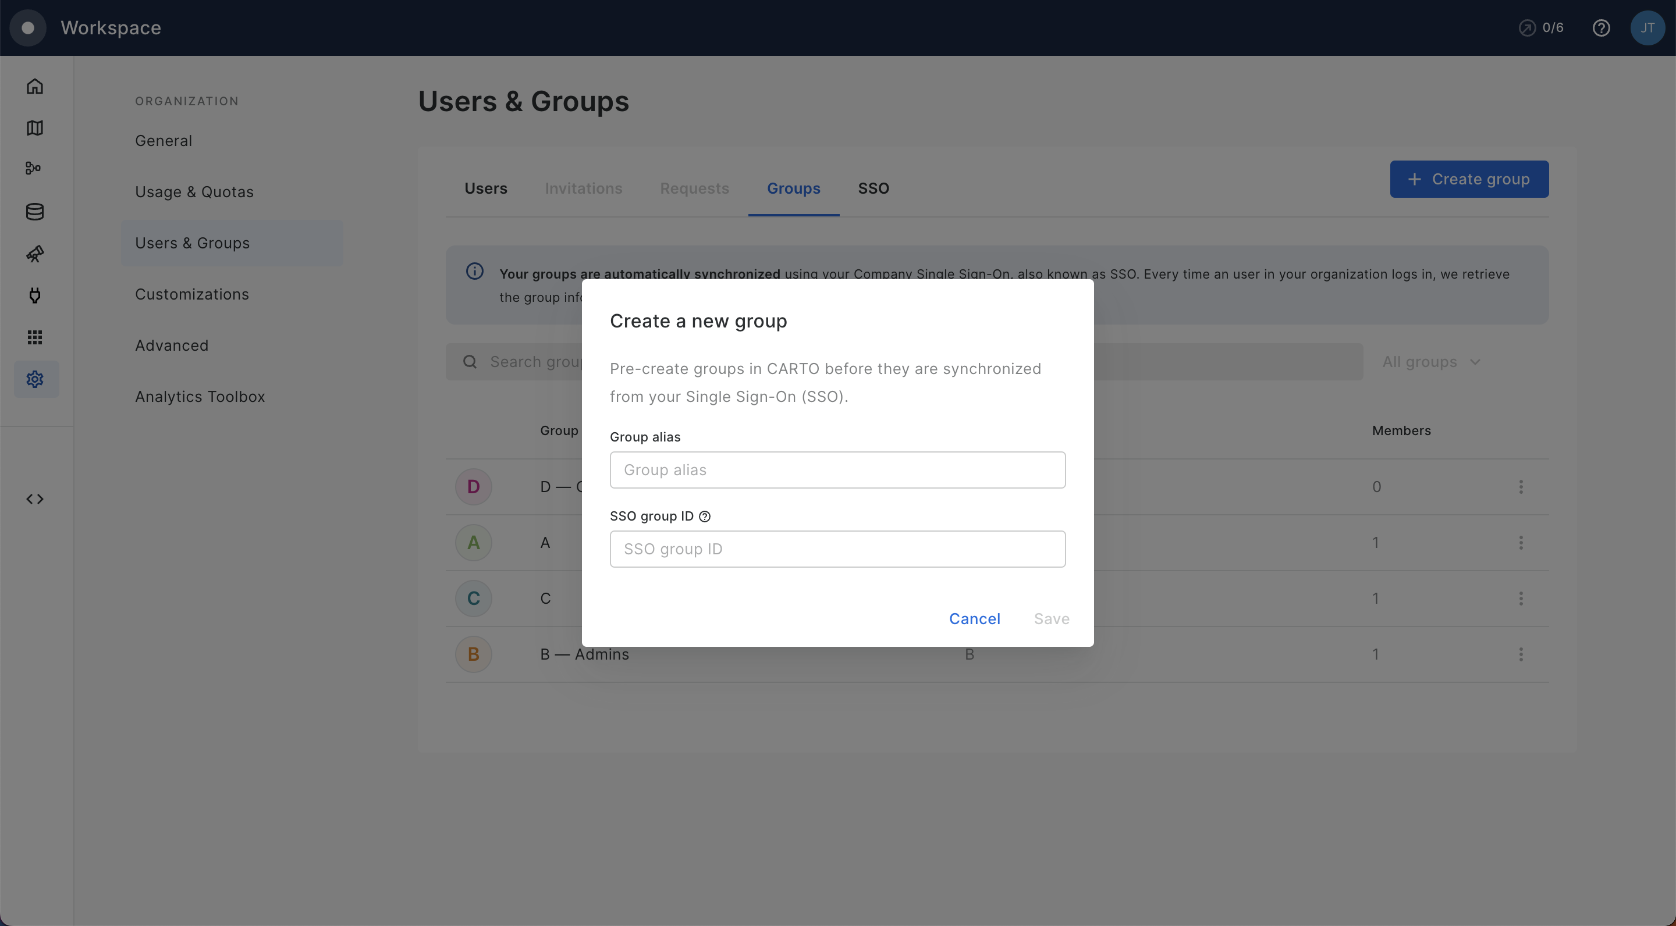This screenshot has height=926, width=1676.
Task: Cancel the new group dialog
Action: [974, 619]
